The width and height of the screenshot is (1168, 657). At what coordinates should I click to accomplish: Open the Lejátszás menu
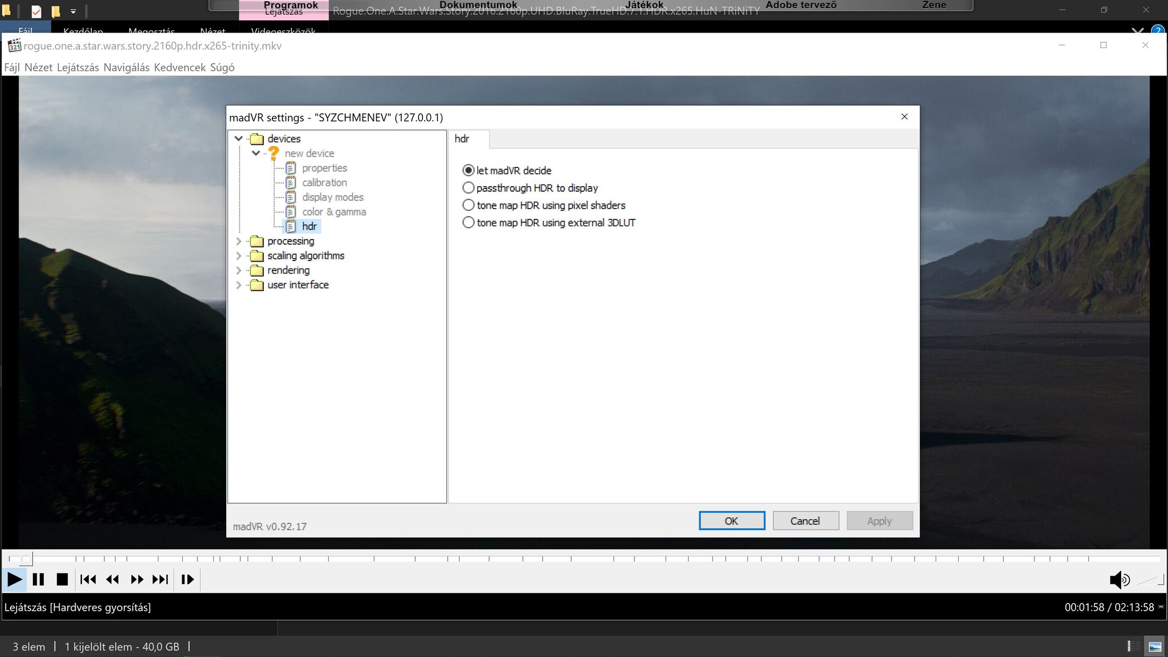click(78, 68)
